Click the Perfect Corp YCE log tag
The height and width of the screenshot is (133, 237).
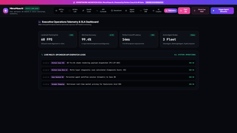[x=58, y=63]
